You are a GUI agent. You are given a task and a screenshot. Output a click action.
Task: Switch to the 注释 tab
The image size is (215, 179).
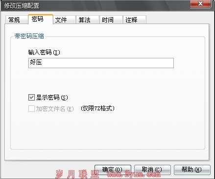click(135, 20)
